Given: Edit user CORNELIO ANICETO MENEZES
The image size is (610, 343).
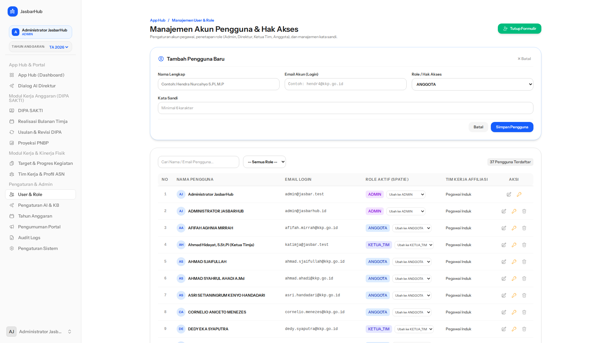Looking at the screenshot, I should pos(504,312).
